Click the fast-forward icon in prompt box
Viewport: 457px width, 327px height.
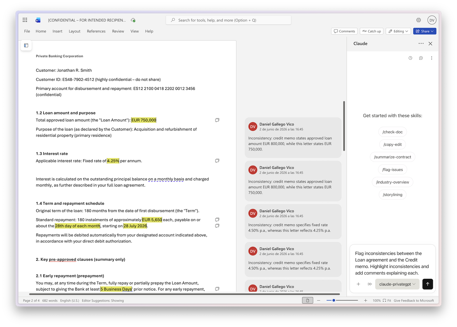click(370, 284)
